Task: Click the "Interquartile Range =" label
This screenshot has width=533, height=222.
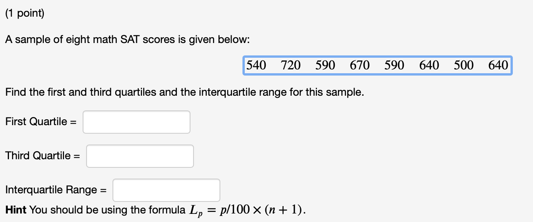Action: (x=56, y=190)
